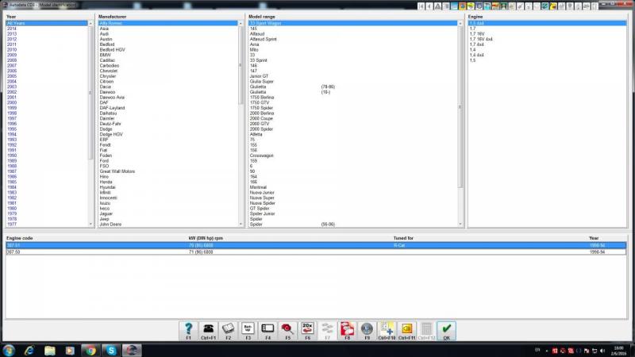
Task: Click the first-page arrow in top toolbar
Action: pos(421,6)
